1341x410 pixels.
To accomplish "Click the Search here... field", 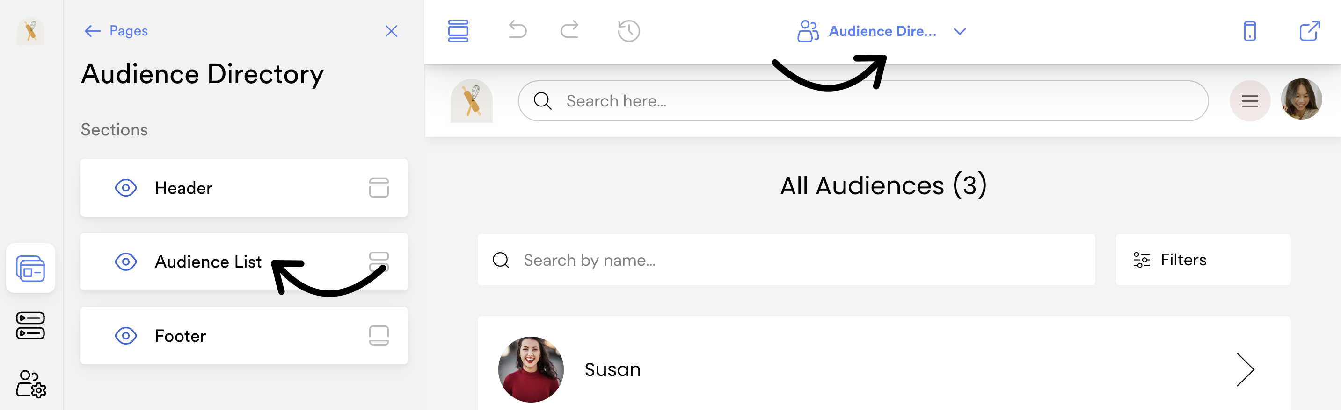I will point(863,101).
